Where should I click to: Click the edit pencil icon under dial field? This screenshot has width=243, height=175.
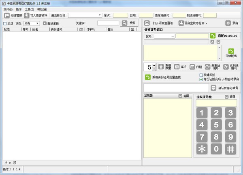tap(212, 42)
